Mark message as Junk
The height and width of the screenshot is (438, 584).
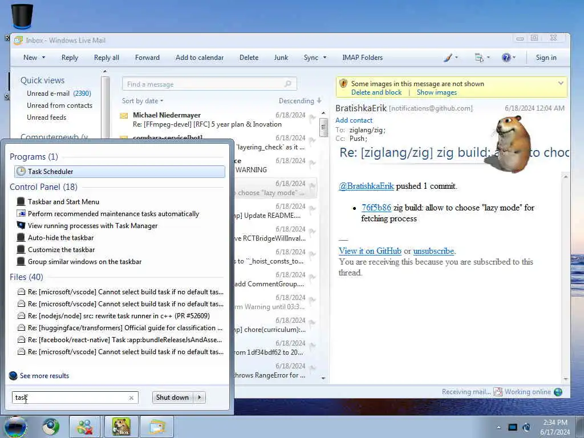[x=281, y=58]
